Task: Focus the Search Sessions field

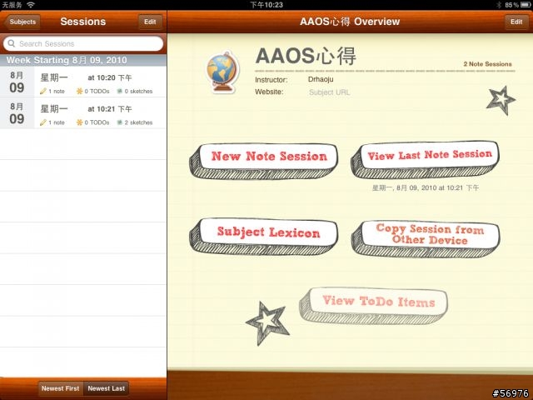Action: 83,44
